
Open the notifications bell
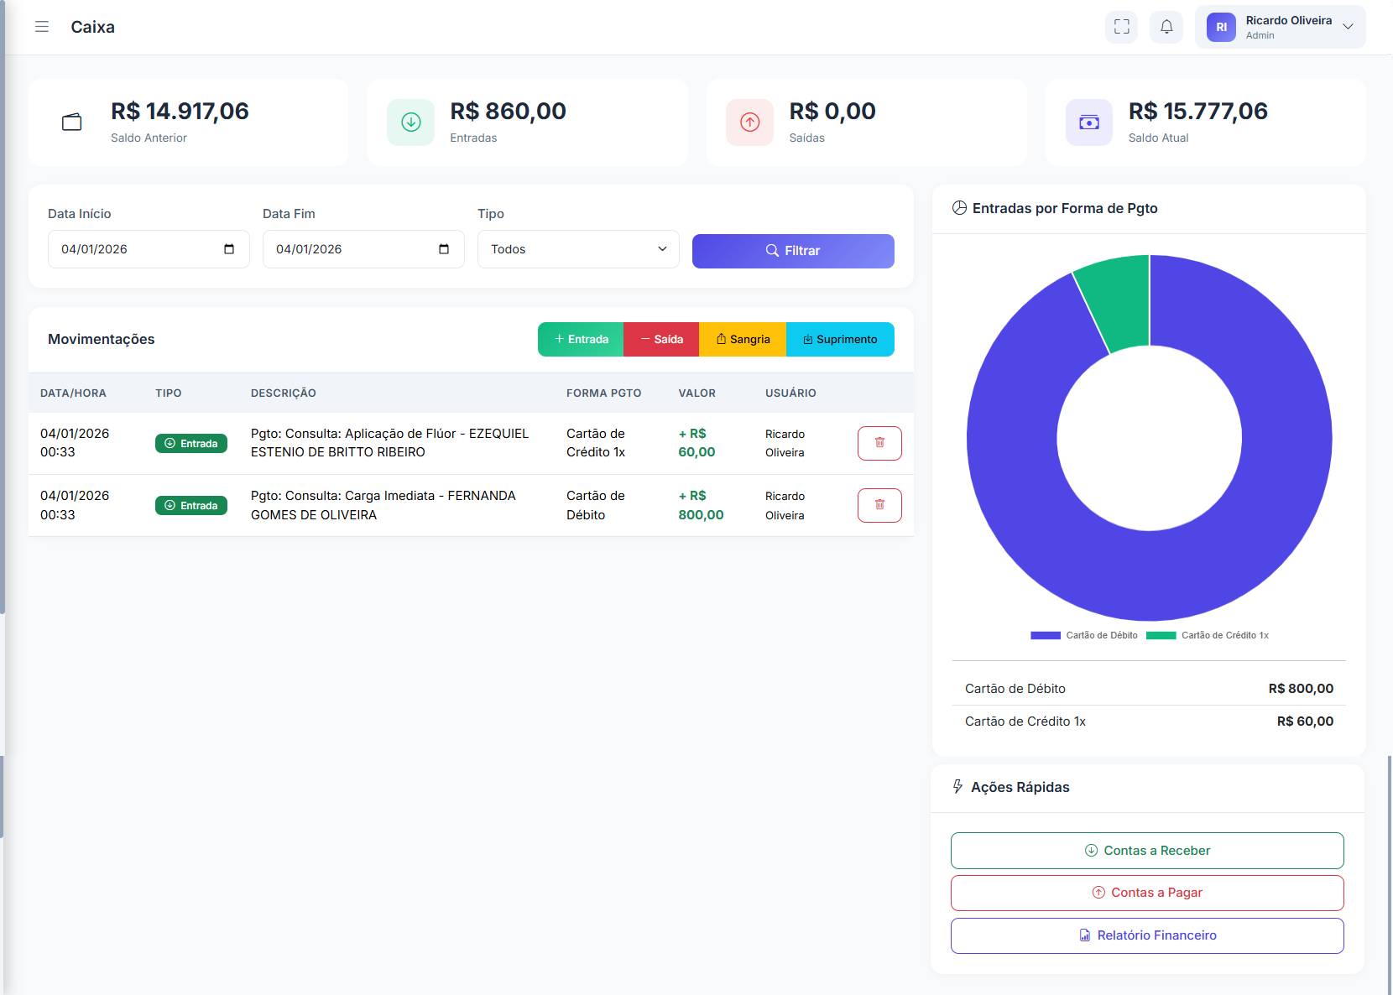click(1166, 27)
